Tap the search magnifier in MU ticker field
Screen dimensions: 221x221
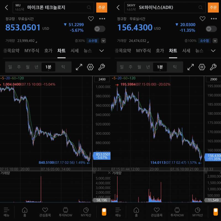[x=89, y=7]
